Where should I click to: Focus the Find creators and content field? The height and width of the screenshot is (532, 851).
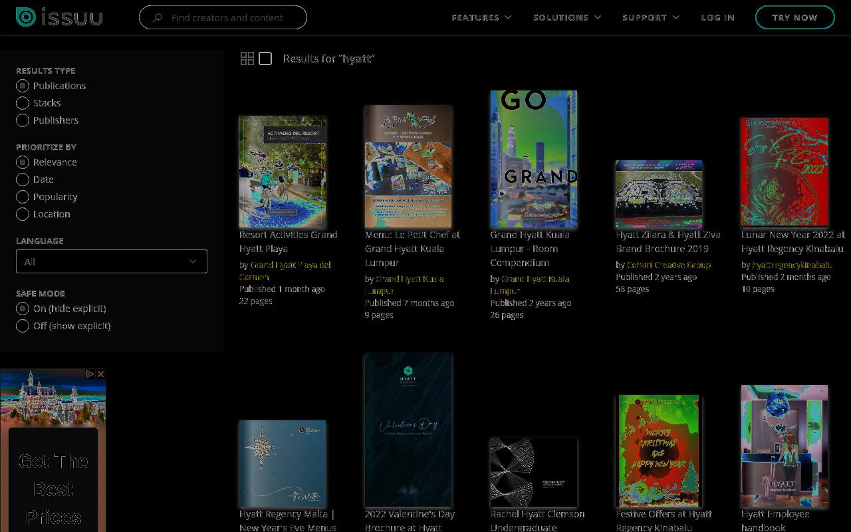click(223, 17)
